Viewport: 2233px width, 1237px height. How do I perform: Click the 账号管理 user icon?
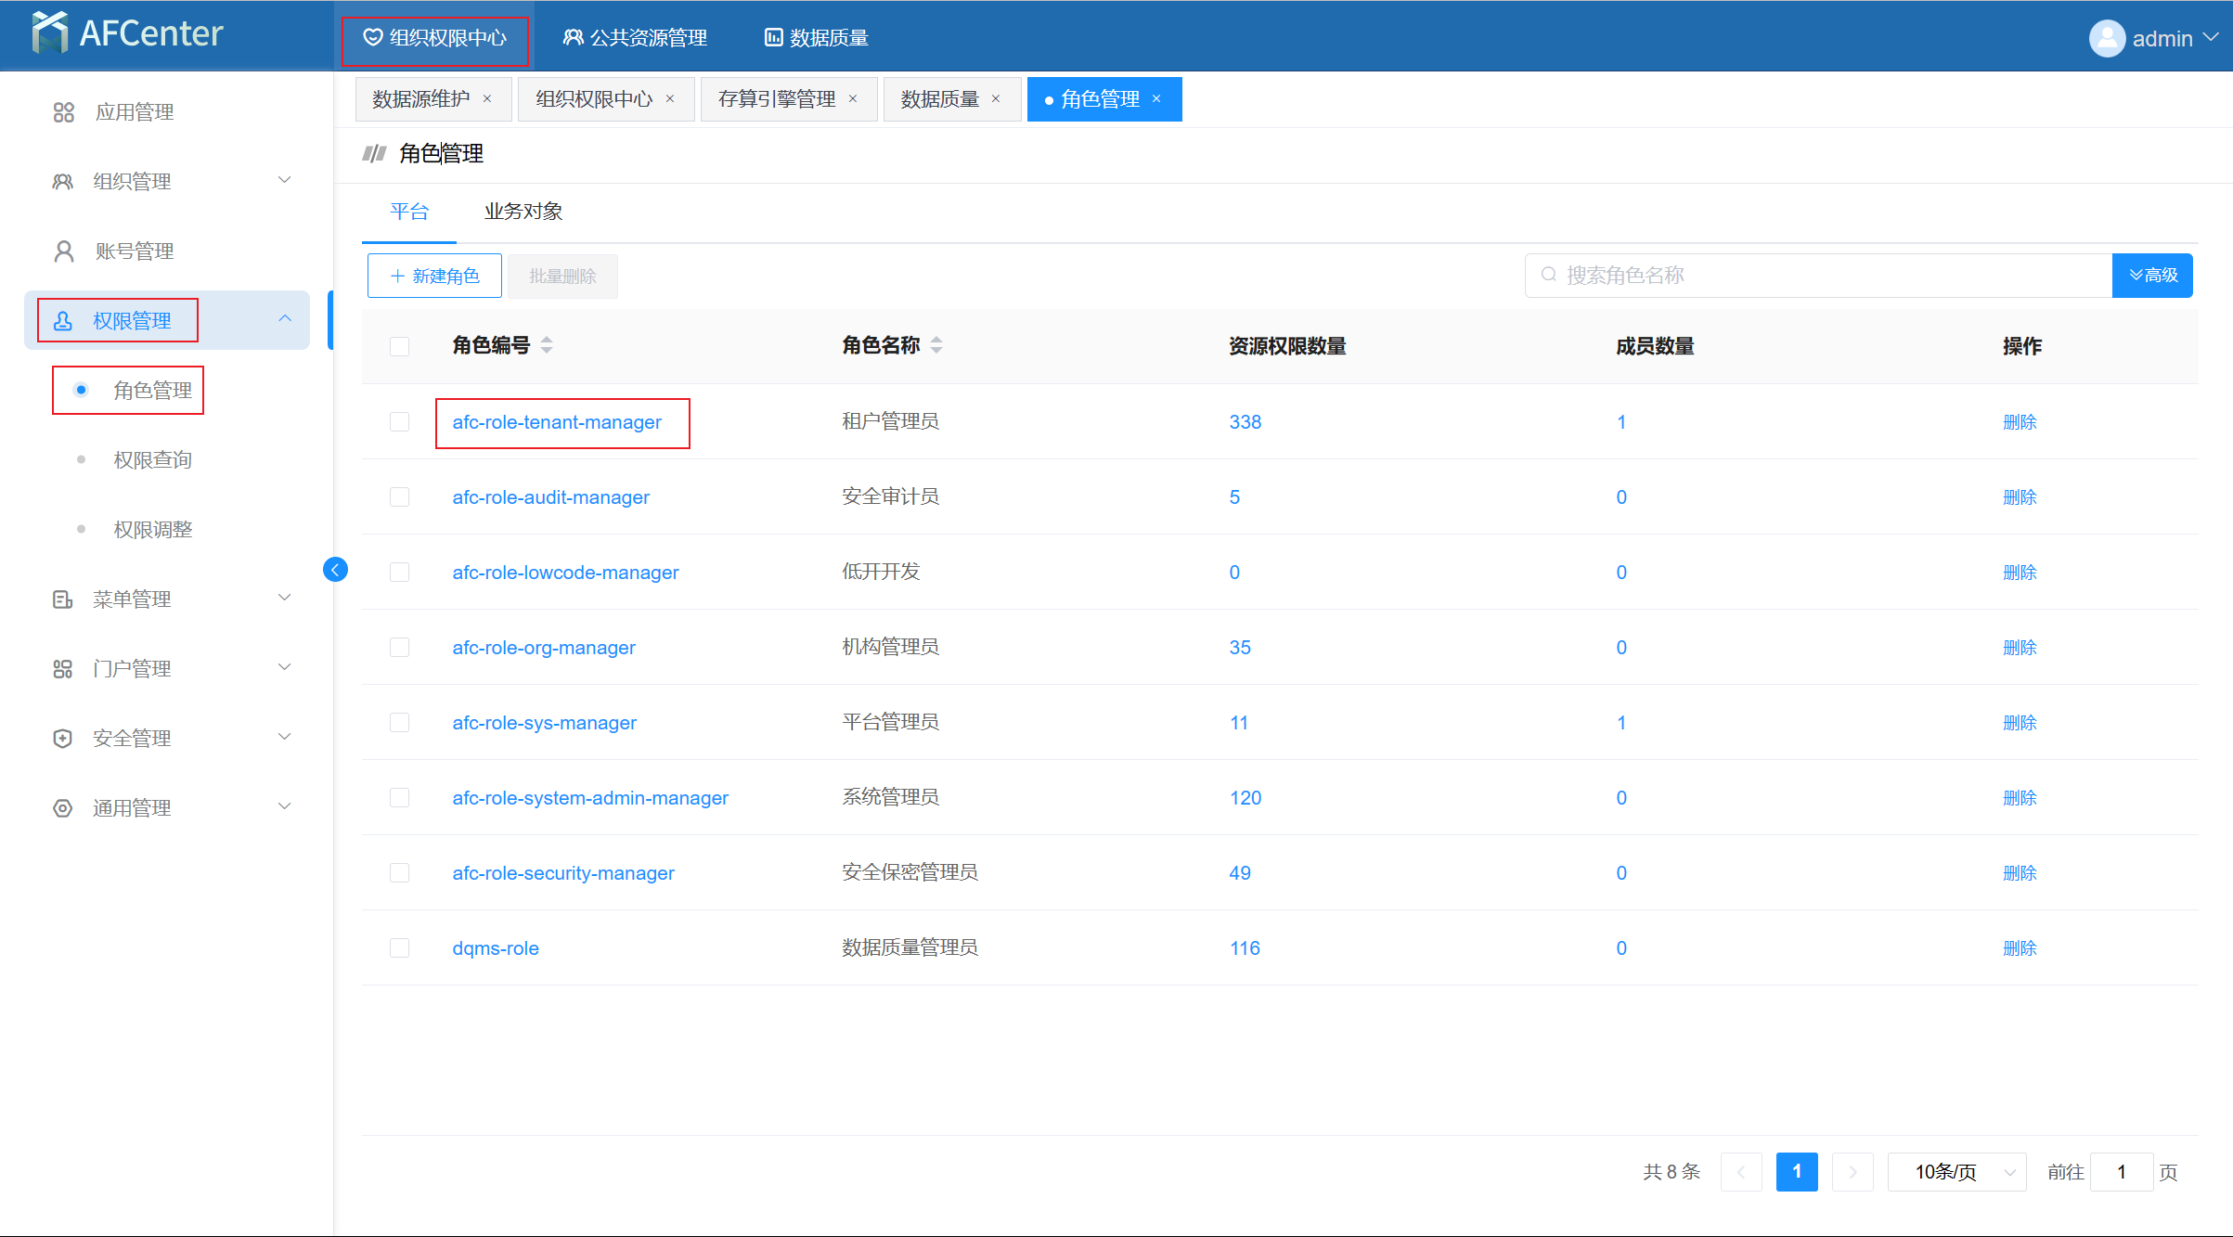pyautogui.click(x=63, y=251)
